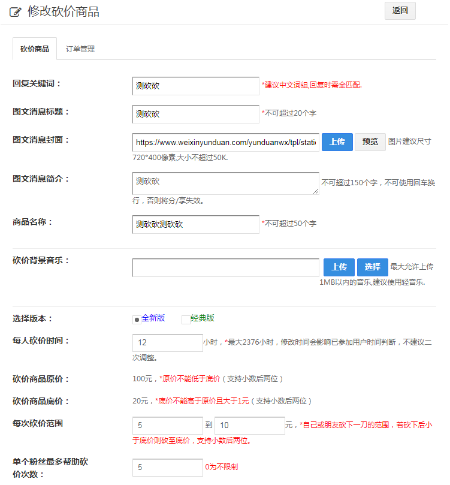The height and width of the screenshot is (485, 450).
Task: Click the 图文消息封面： label
Action: [x=41, y=140]
